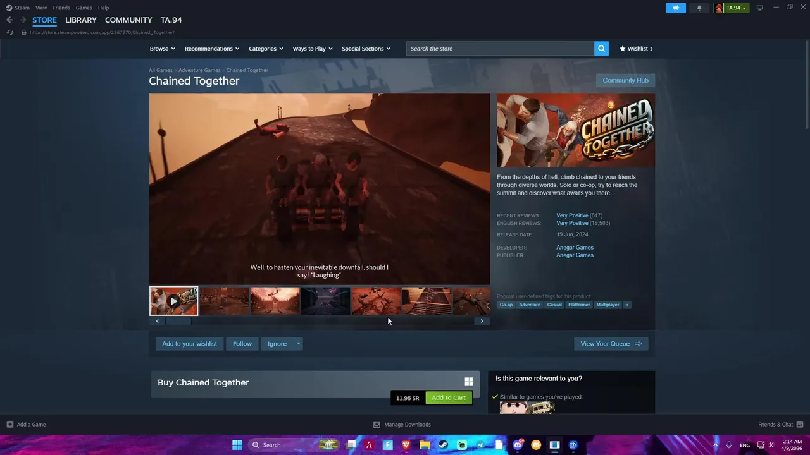The image size is (810, 455).
Task: Open Anegar Games publisher link
Action: (575, 255)
